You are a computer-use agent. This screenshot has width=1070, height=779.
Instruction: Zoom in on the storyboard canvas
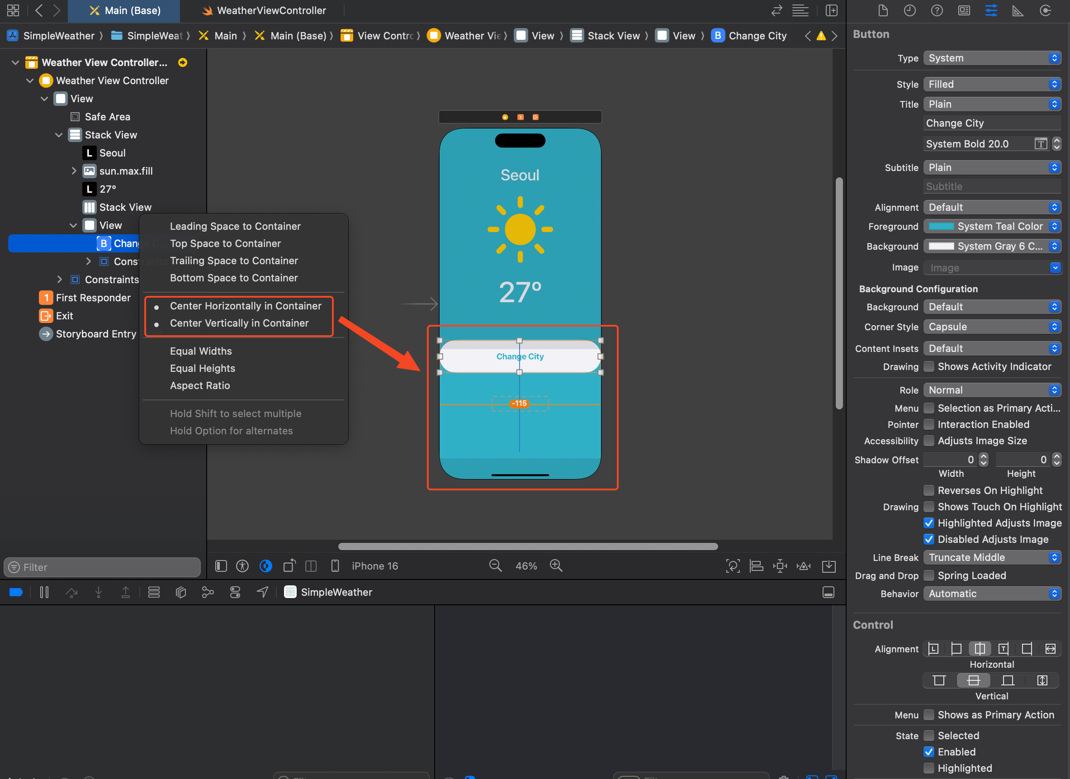coord(556,565)
